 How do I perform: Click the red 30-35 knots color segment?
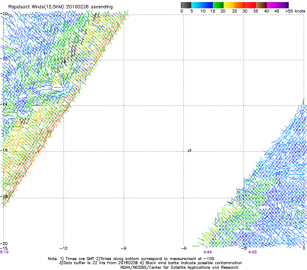point(251,5)
